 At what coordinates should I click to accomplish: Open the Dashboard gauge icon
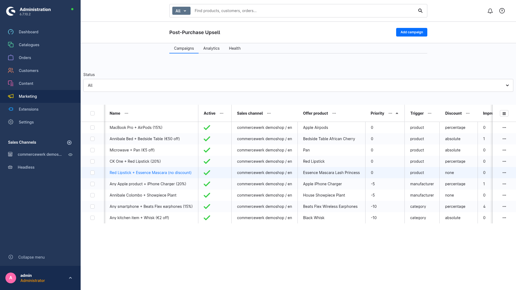click(11, 32)
